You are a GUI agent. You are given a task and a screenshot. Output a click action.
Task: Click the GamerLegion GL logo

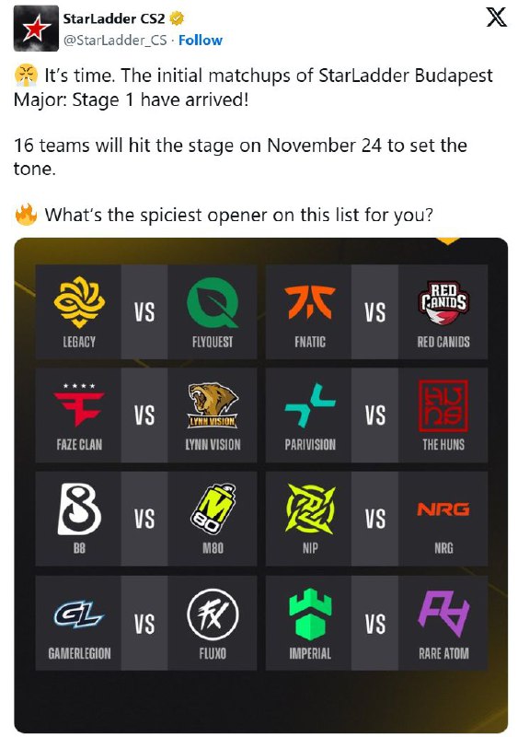[79, 614]
